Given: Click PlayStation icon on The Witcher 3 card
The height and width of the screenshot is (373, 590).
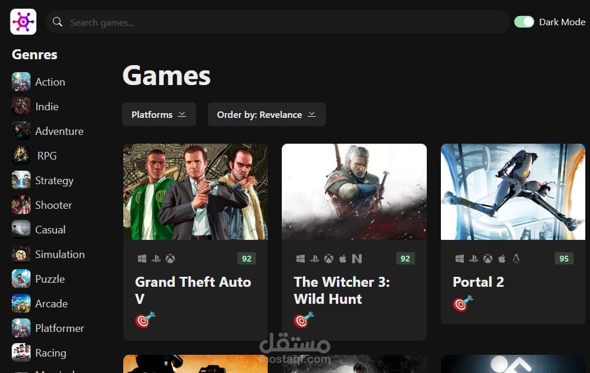Looking at the screenshot, I should pyautogui.click(x=315, y=259).
